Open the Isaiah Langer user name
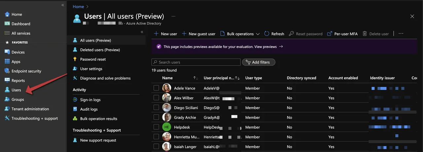The height and width of the screenshot is (152, 423). (185, 147)
